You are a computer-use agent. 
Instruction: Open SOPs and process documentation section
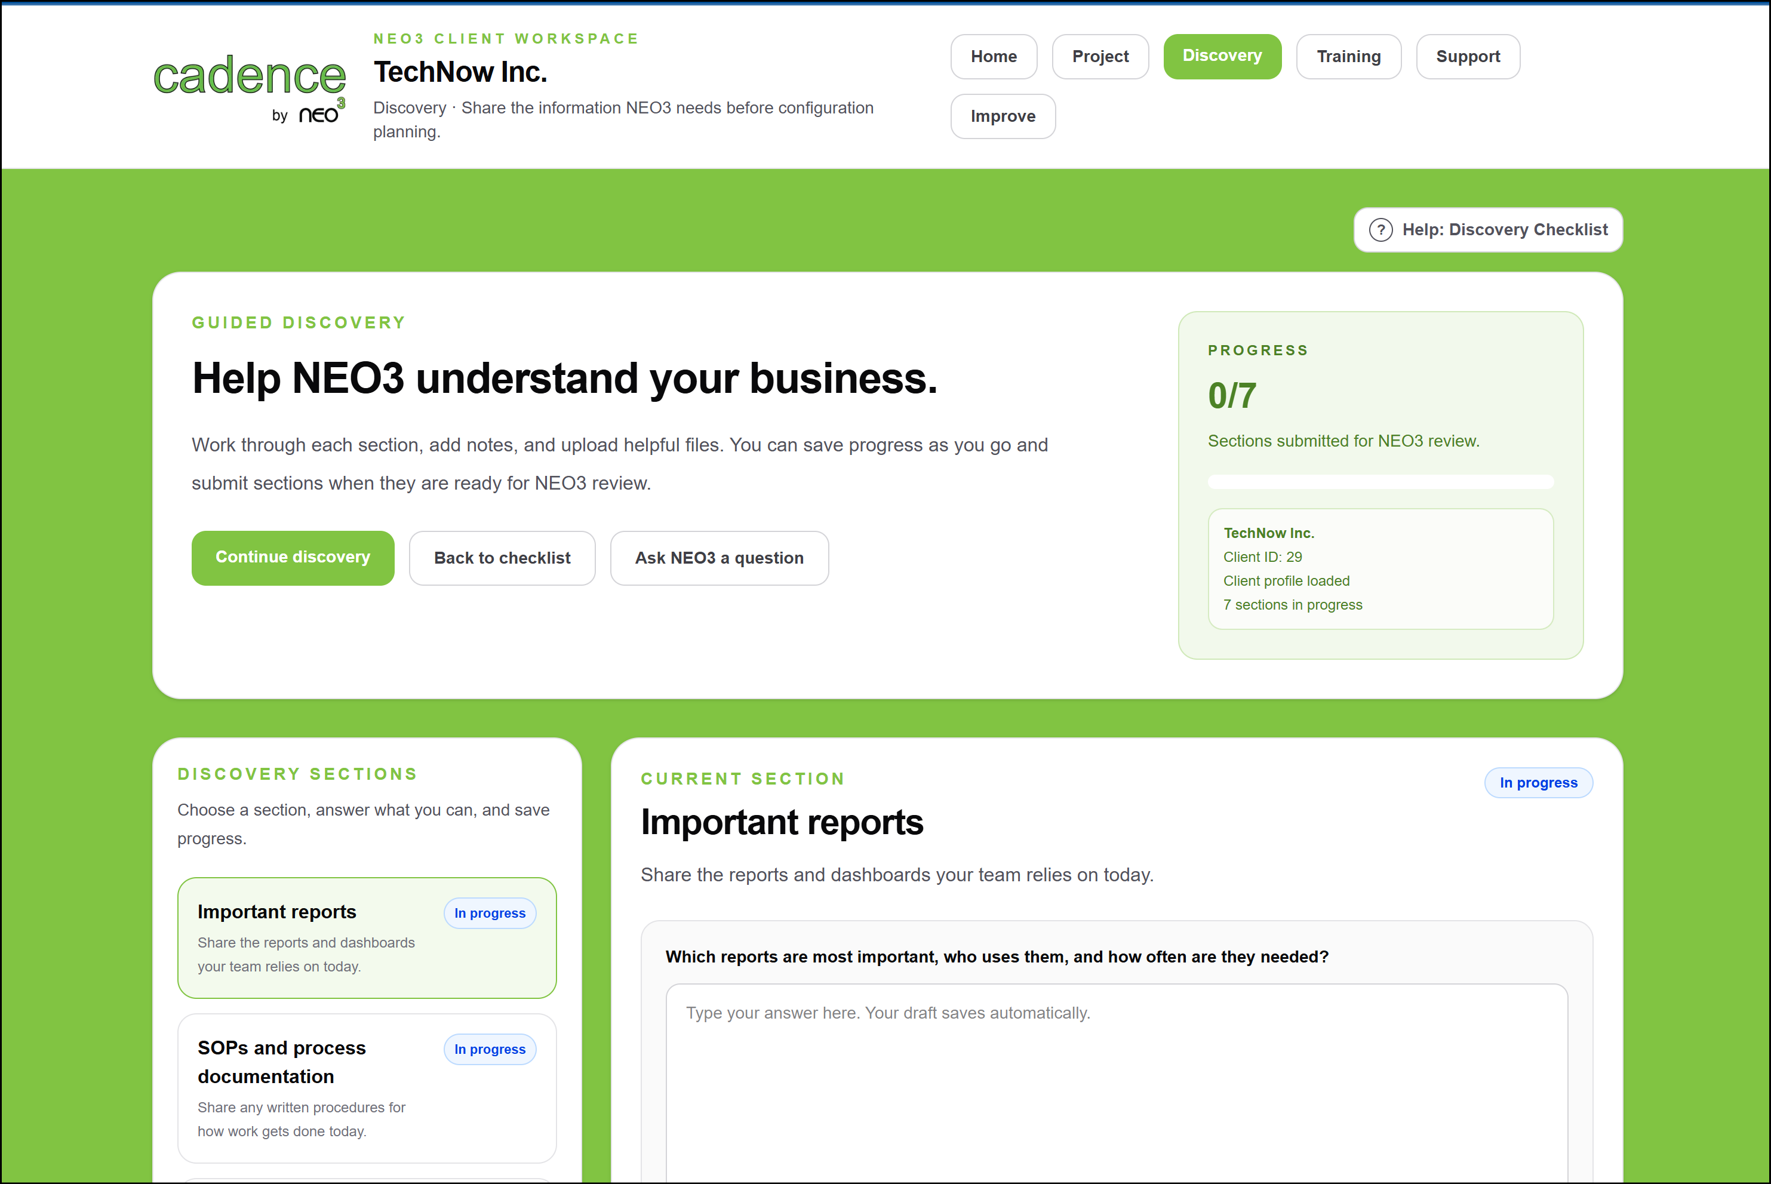[x=367, y=1087]
